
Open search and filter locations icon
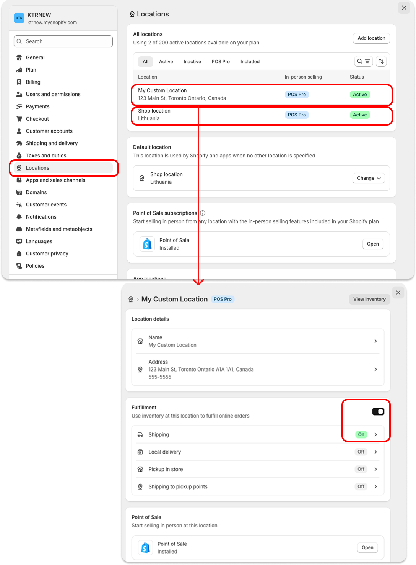point(363,61)
